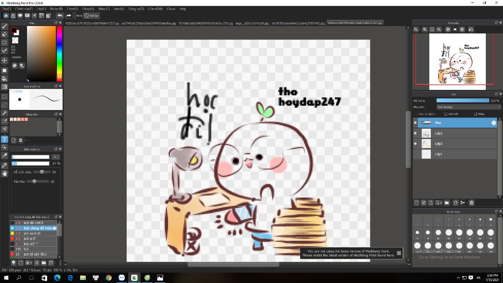This screenshot has height=283, width=503.
Task: Adjust the 'Dễ trộn màu' slider
Action: 42,172
